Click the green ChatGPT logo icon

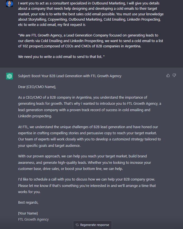[x=9, y=76]
